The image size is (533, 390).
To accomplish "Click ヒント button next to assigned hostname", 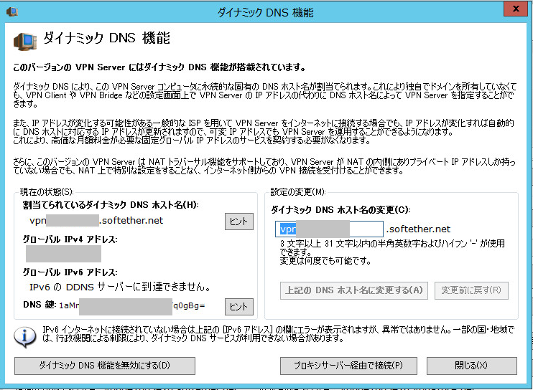I will click(x=239, y=222).
